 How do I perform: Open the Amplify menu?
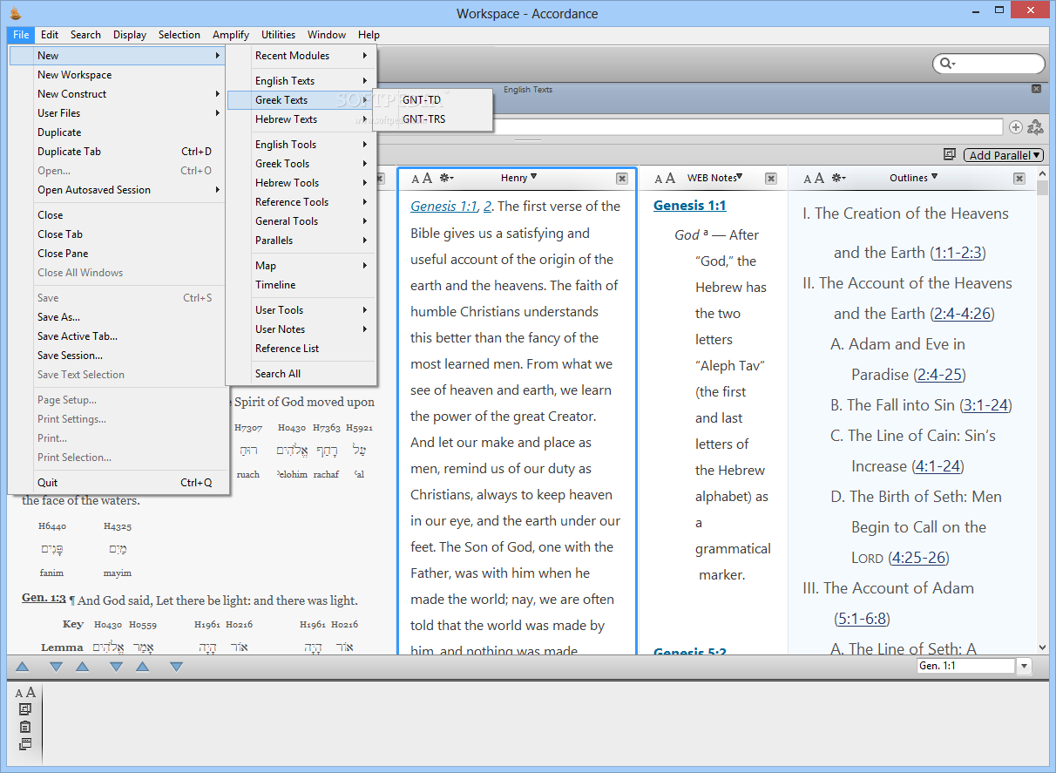coord(231,35)
